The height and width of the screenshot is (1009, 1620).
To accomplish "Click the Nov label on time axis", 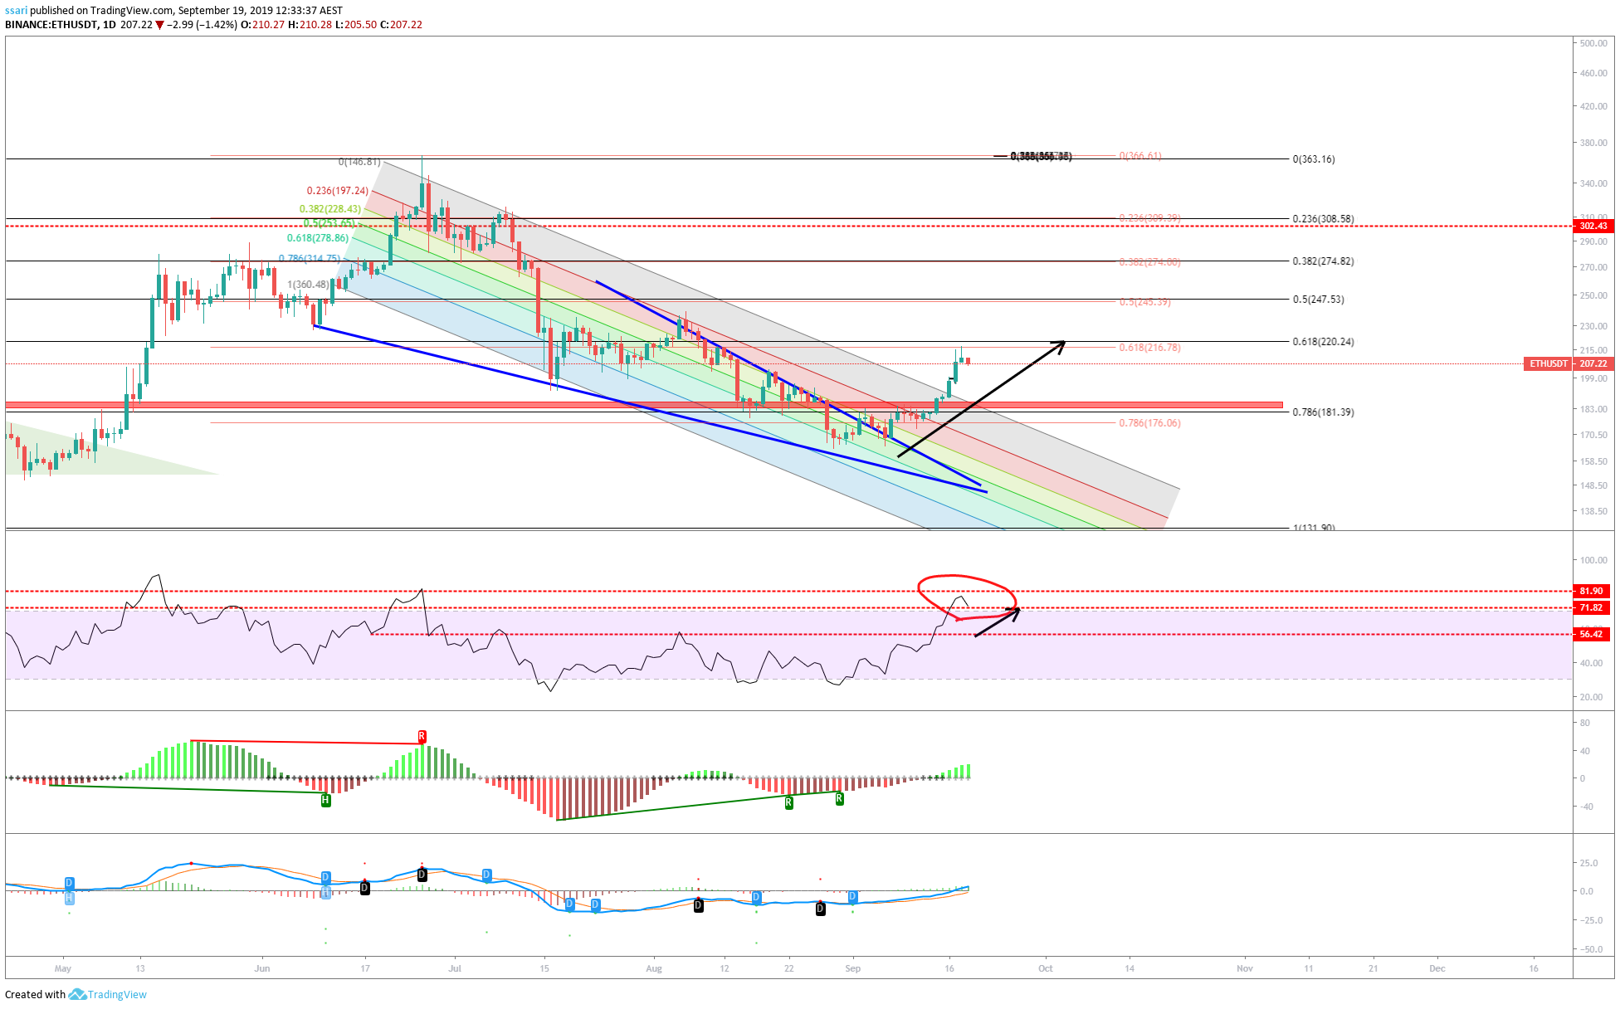I will (1245, 968).
